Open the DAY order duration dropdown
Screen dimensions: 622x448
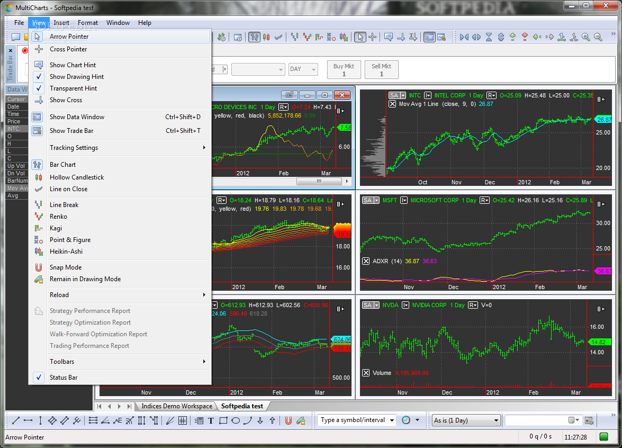click(x=303, y=69)
